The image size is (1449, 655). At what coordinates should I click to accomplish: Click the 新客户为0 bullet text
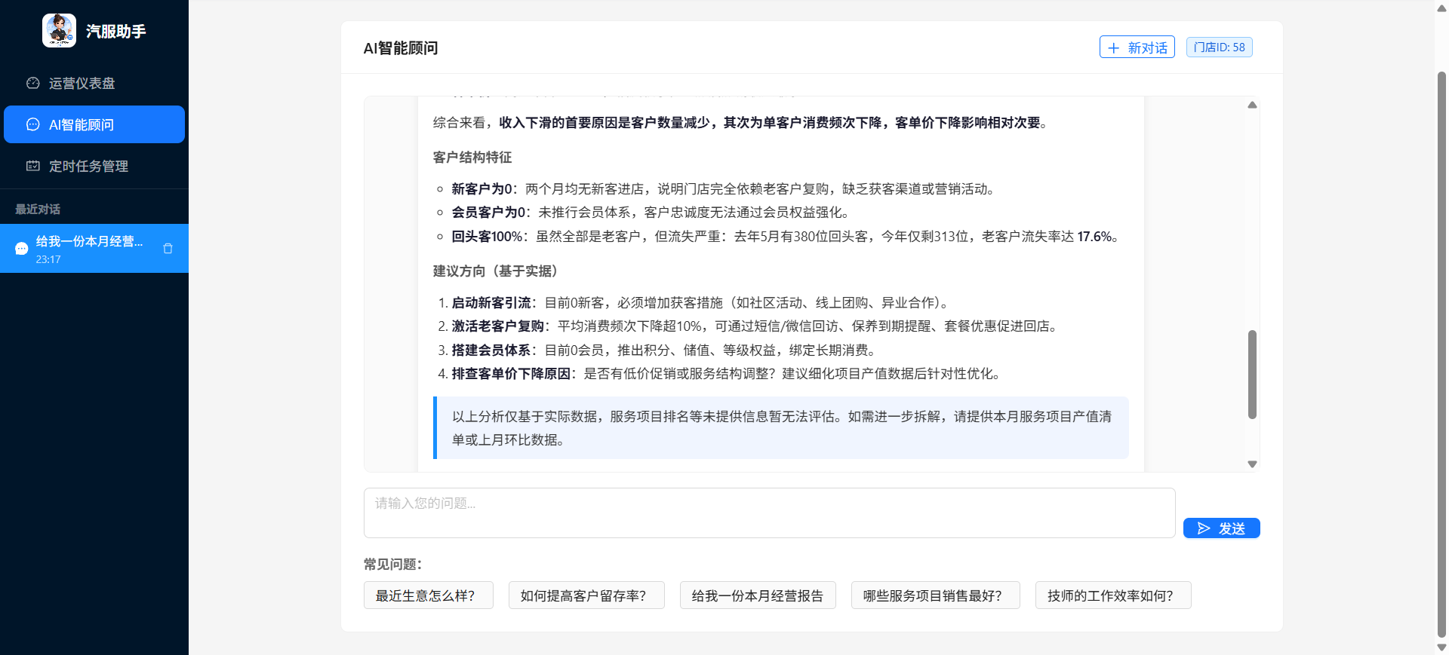482,188
